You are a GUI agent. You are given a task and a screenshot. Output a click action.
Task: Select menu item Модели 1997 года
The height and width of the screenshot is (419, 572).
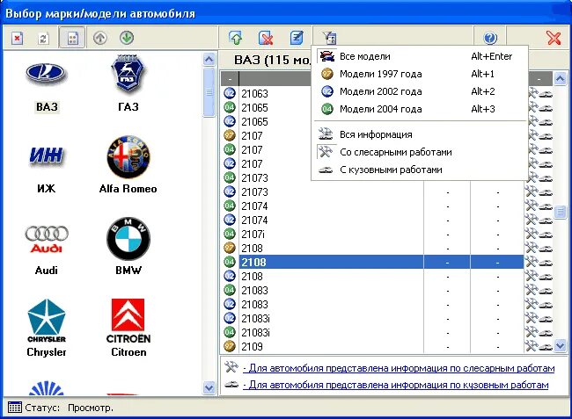[x=420, y=74]
